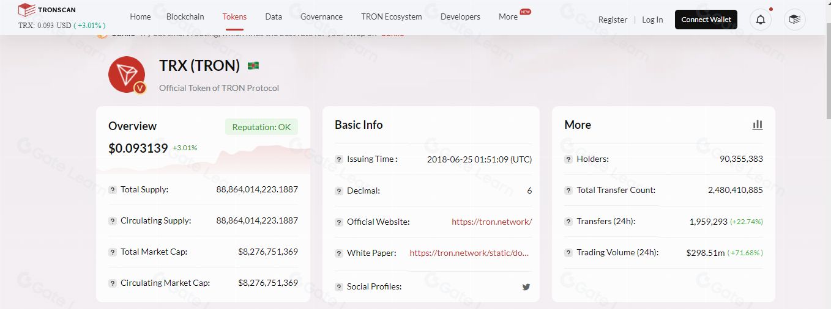Select the Tokens tab

pyautogui.click(x=234, y=17)
